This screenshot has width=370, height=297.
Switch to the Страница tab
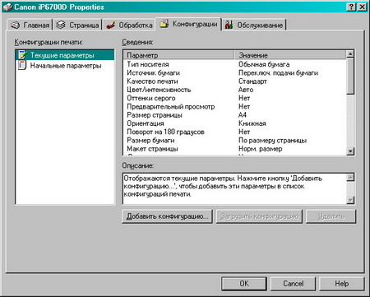77,25
